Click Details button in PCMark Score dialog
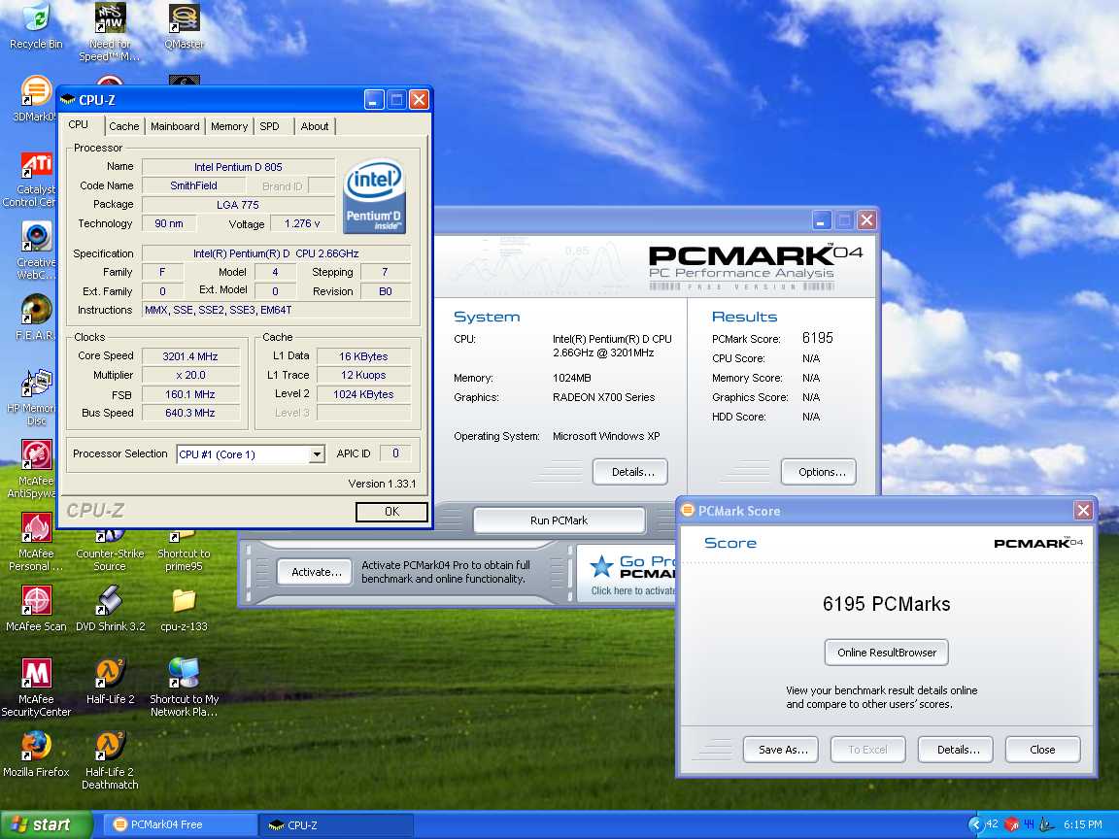 point(958,750)
